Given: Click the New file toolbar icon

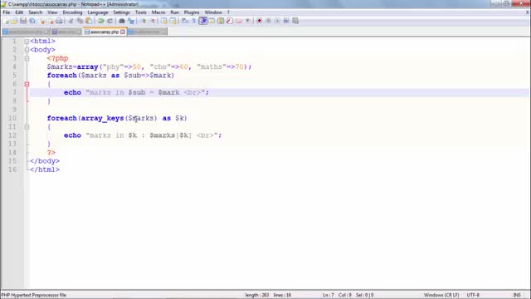Looking at the screenshot, I should [6, 21].
